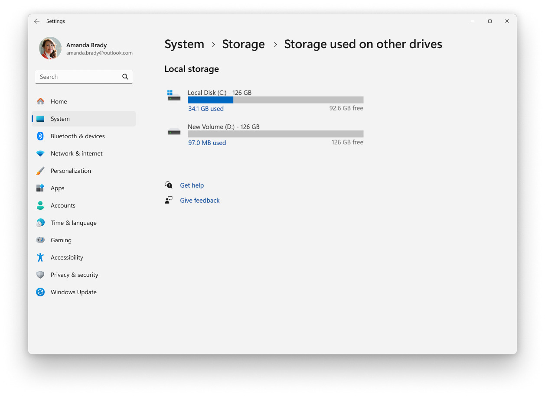Click the Local storage heading
The image size is (545, 396).
tap(192, 69)
